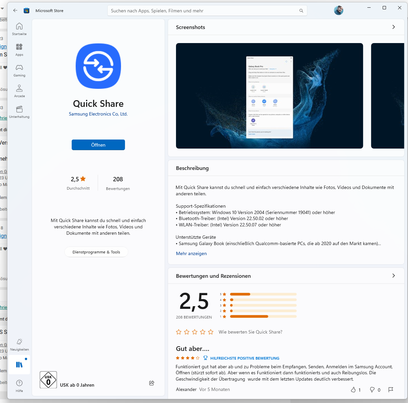Click the store search input field
This screenshot has width=408, height=403.
coord(207,11)
